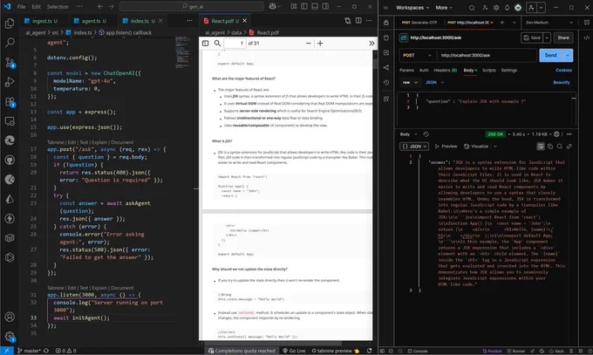Viewport: 593px width, 355px height.
Task: Open changes icon for React.pdf editor
Action: click(348, 20)
